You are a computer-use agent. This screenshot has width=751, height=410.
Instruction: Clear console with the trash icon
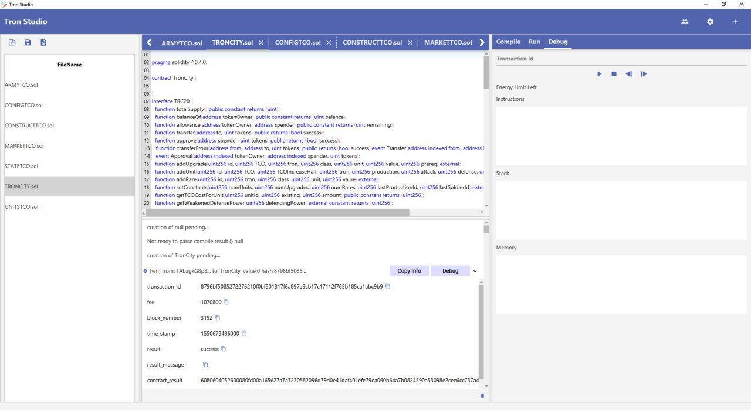[x=482, y=395]
